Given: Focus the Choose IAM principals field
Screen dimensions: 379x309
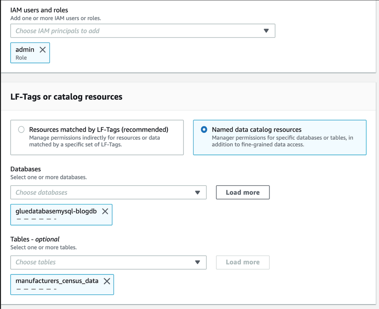Looking at the screenshot, I should (x=131, y=31).
